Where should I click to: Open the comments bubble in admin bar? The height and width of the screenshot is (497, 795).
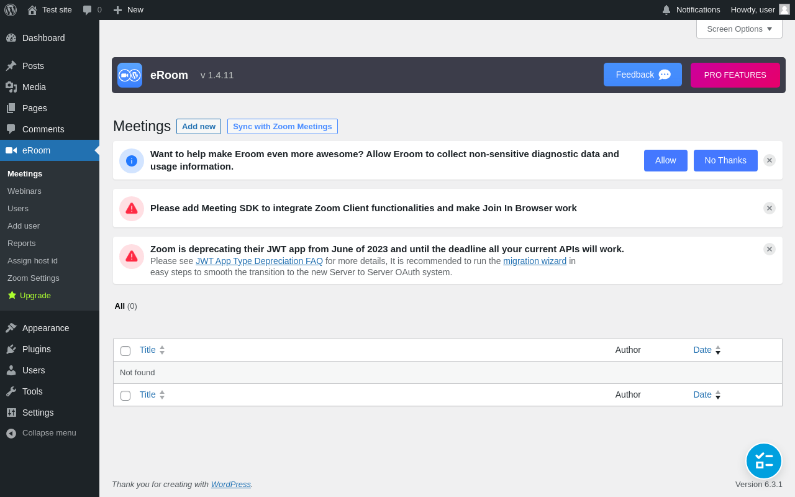pyautogui.click(x=92, y=10)
